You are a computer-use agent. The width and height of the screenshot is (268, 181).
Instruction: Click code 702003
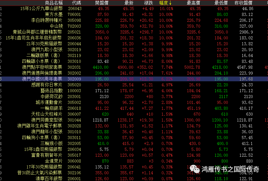click(74, 26)
